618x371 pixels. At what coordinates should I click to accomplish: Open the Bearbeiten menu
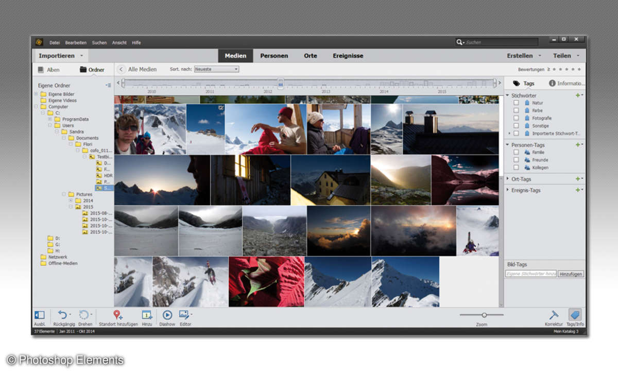click(x=76, y=43)
